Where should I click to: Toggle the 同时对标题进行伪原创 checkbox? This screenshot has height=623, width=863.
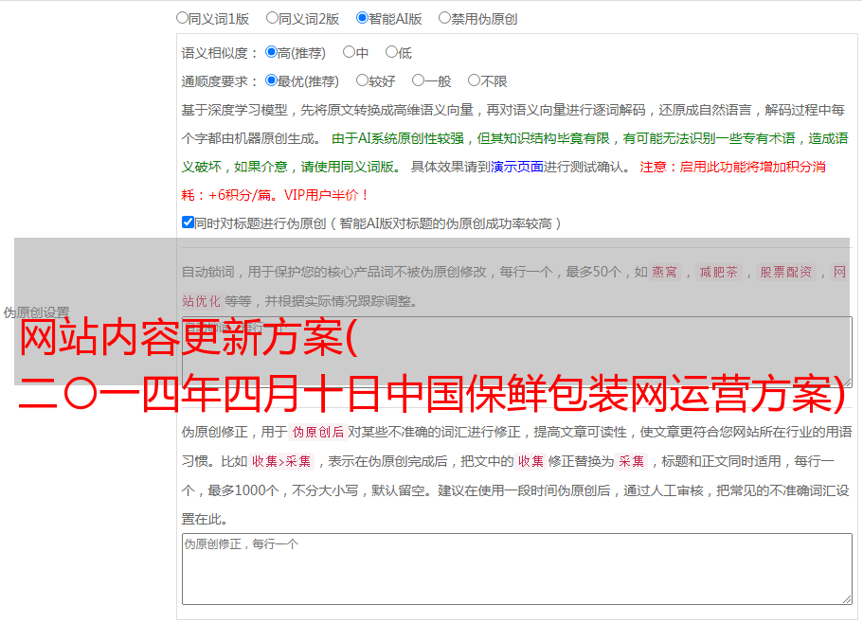pyautogui.click(x=188, y=222)
